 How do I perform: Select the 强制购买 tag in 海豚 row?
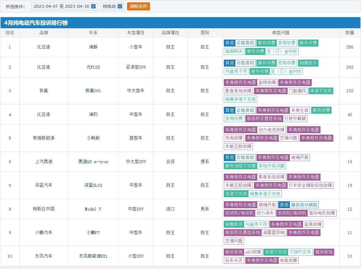(234, 51)
